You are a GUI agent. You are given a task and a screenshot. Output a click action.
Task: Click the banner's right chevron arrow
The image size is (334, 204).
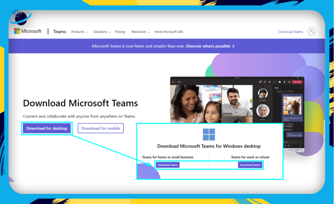(234, 46)
